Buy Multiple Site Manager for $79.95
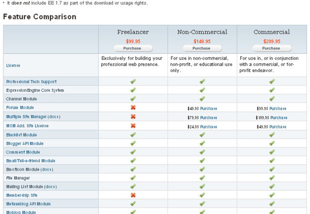 (209, 117)
